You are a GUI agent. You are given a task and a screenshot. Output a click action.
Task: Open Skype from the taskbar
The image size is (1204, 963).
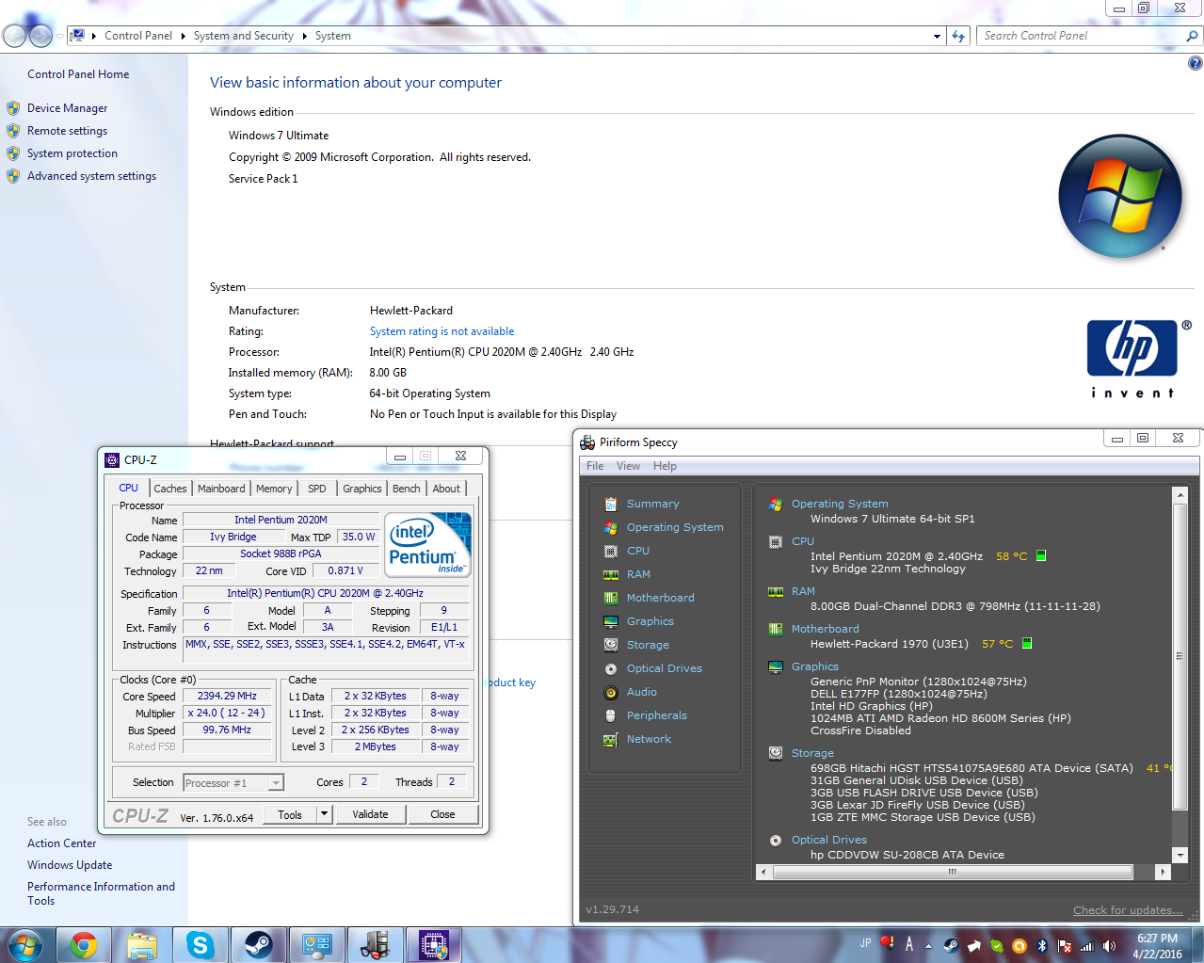[201, 945]
